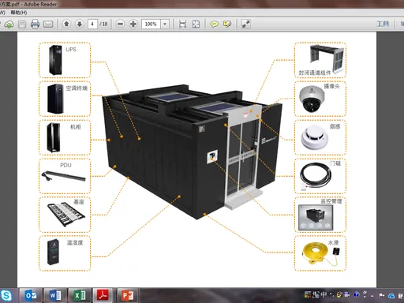Zoom out using the minus button
404x303 pixels.
(x=120, y=24)
